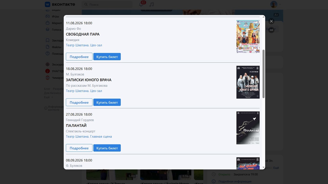Open the Экскурсии community shortcut icon
This screenshot has width=328, height=184.
coord(47,65)
